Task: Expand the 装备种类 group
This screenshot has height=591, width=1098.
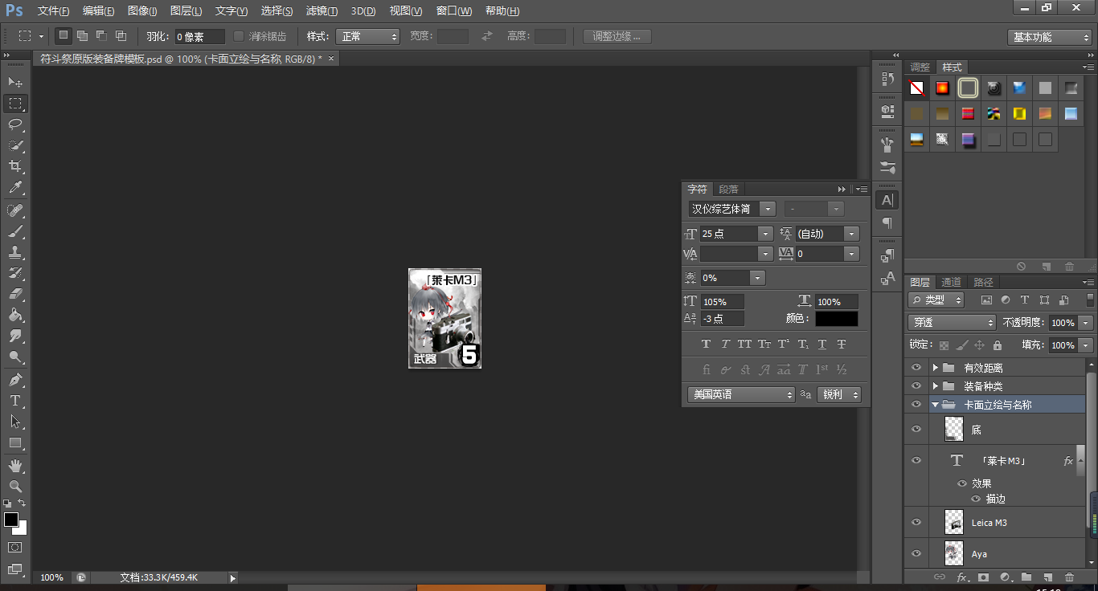Action: pos(935,386)
